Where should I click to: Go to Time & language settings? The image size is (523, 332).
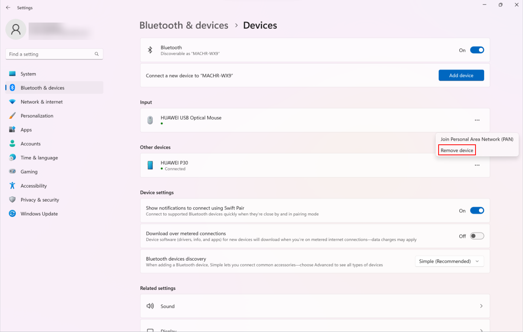[54, 158]
